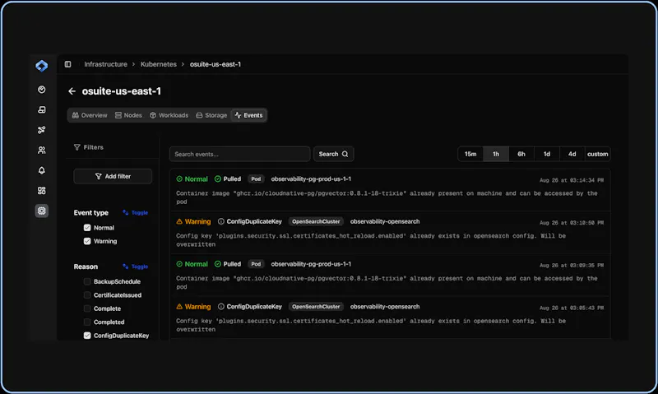
Task: Open Kubernetes breadcrumb link
Action: click(159, 64)
